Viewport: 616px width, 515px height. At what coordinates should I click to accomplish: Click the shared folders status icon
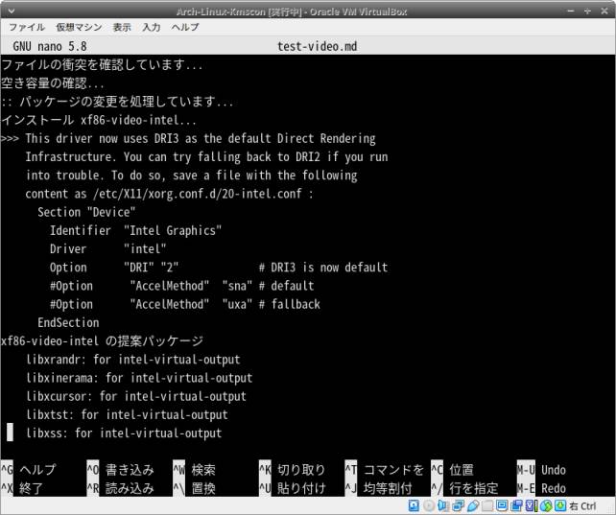(487, 505)
